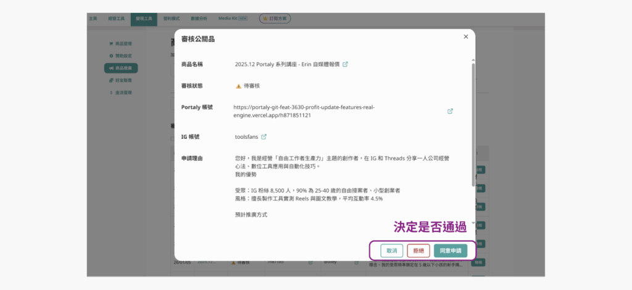Open the Portaly 帳號 URL external link icon

click(450, 111)
